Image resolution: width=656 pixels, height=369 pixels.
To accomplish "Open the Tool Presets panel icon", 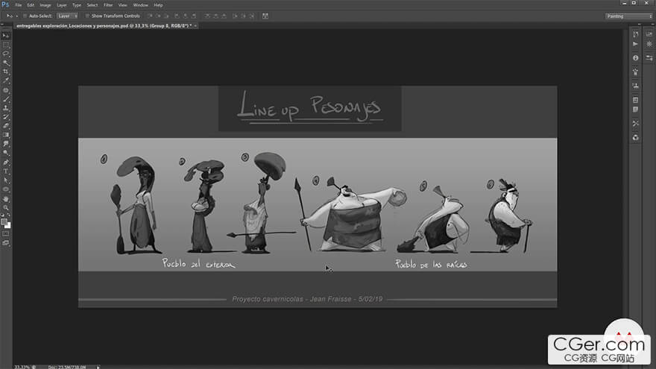I will point(635,124).
